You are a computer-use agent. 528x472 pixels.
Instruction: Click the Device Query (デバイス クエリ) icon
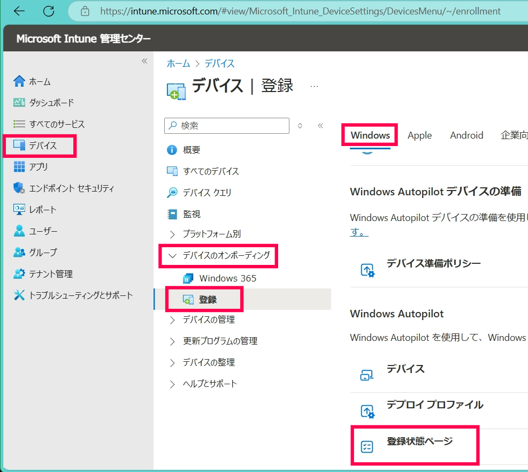[172, 193]
